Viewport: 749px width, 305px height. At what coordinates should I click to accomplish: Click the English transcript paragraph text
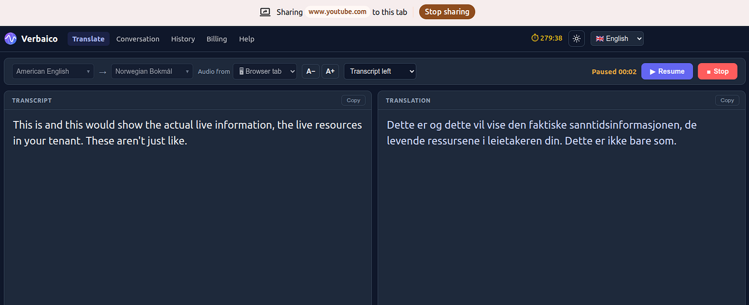tap(188, 133)
